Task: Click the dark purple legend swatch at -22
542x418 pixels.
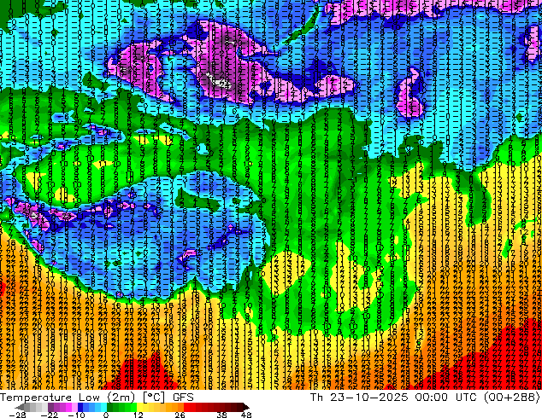Action: (50, 407)
